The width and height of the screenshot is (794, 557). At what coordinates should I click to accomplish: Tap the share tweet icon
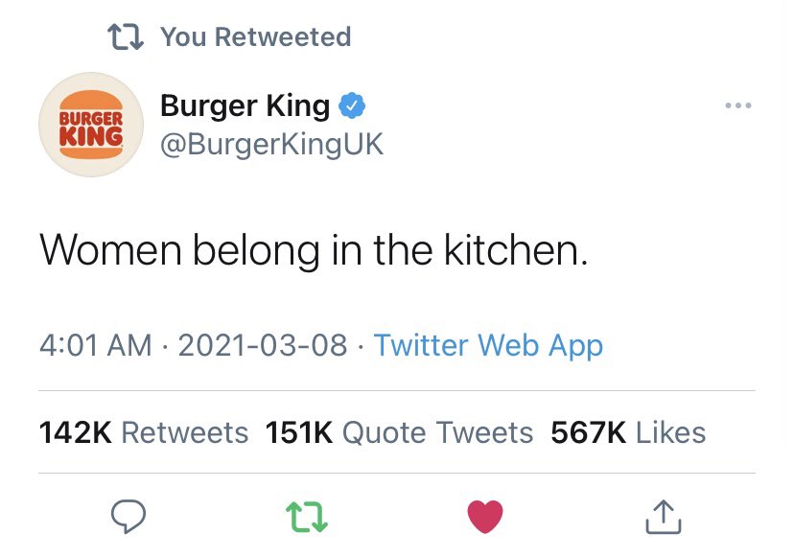[663, 517]
